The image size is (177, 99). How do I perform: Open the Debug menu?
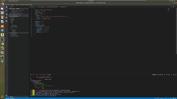tap(22, 5)
